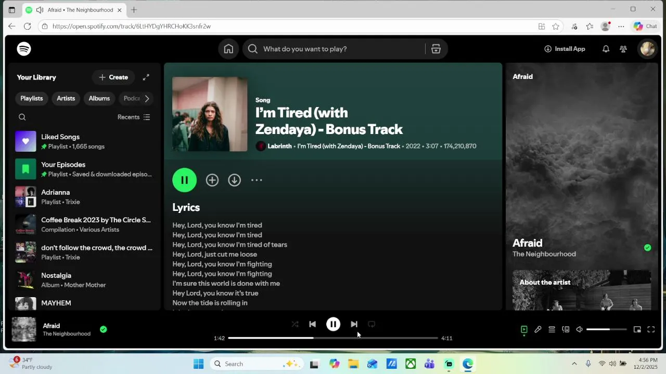Screen dimensions: 666x374
Task: Open more options for this song
Action: coord(257,180)
